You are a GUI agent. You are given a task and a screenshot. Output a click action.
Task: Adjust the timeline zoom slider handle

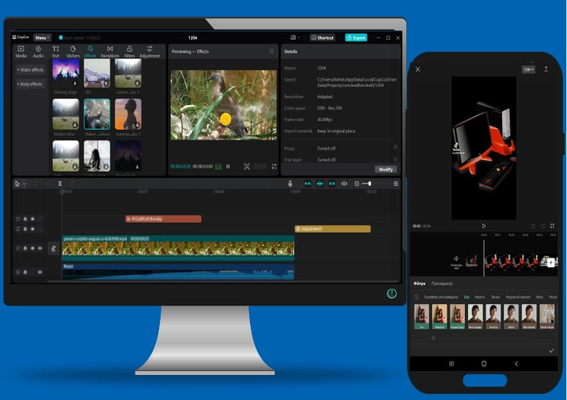pyautogui.click(x=370, y=184)
